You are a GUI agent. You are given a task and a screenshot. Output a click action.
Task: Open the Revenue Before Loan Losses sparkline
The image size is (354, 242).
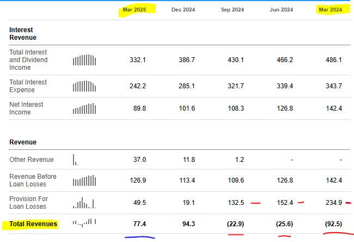(84, 180)
